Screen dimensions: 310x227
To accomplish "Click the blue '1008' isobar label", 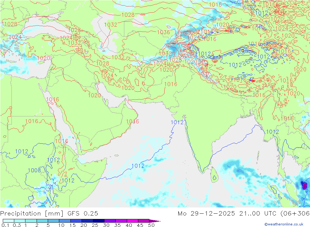I will click(34, 170).
